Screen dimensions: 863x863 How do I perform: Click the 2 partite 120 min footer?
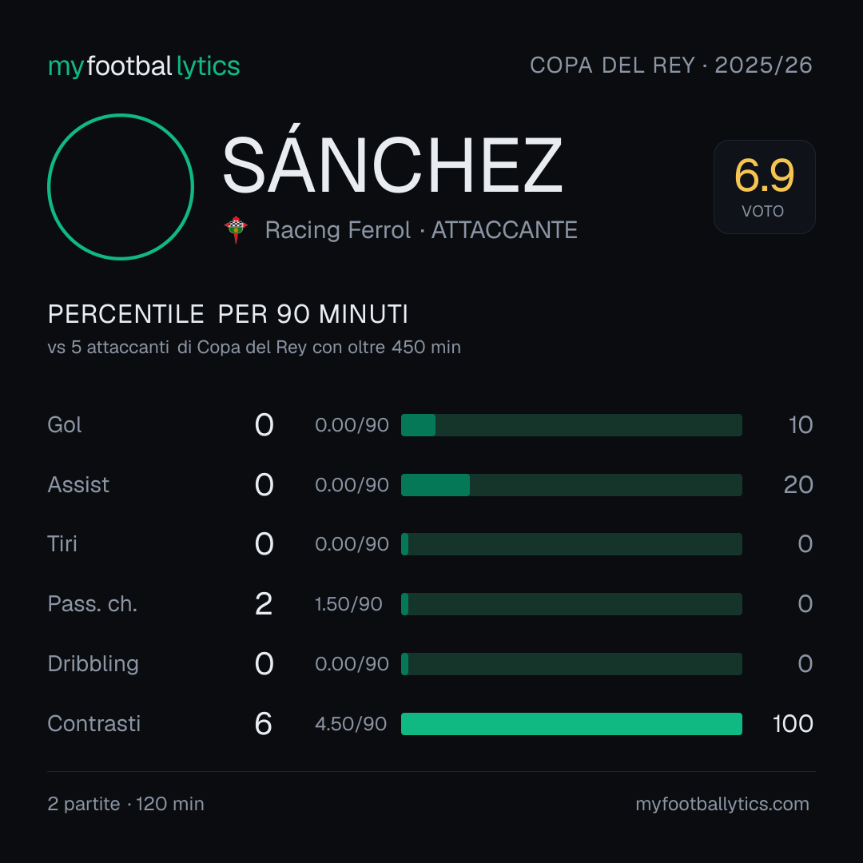click(x=126, y=804)
